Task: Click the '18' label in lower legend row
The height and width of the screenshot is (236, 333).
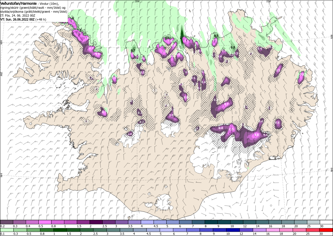Action: (281, 234)
